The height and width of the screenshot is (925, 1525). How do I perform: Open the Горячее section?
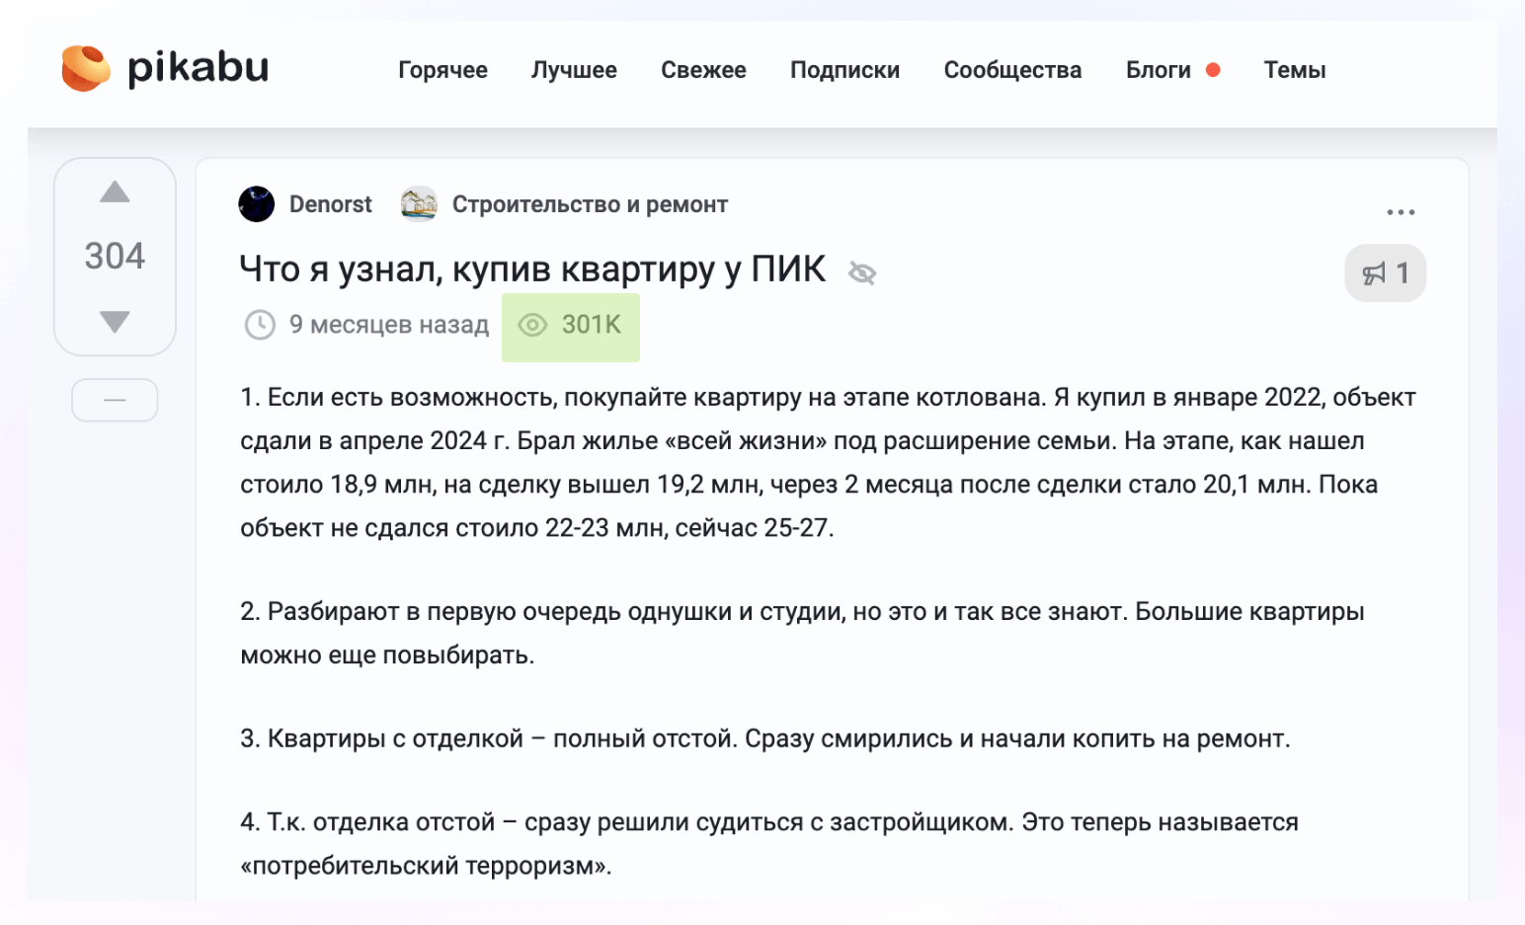(x=442, y=70)
